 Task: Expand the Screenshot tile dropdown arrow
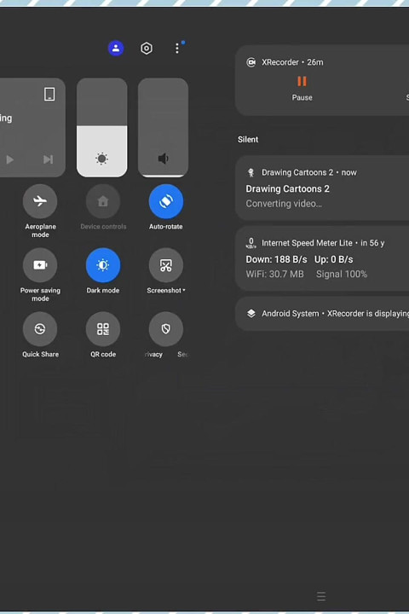coord(184,290)
